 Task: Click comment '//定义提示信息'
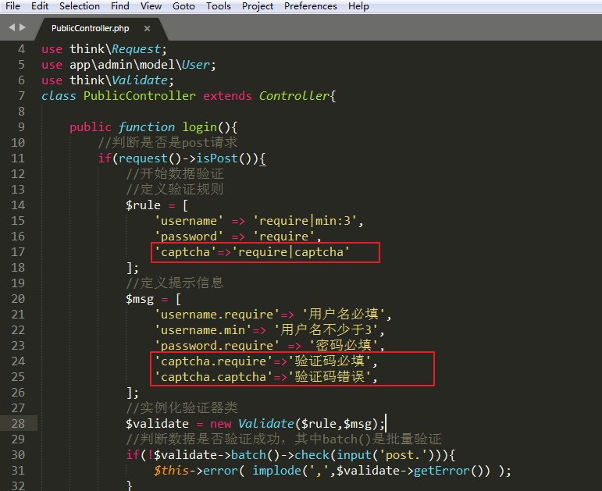pos(175,283)
